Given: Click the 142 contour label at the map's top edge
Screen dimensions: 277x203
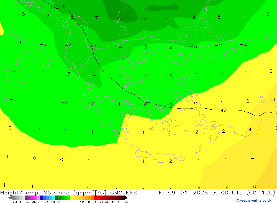Looking at the screenshot, I should pos(54,7).
